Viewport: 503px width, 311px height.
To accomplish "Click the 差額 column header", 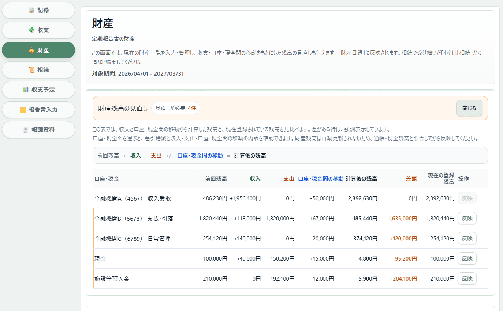I will coord(411,179).
